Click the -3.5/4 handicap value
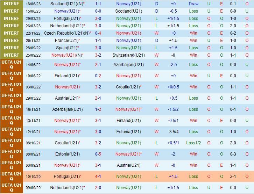The height and width of the screenshot is (194, 254). pyautogui.click(x=173, y=132)
